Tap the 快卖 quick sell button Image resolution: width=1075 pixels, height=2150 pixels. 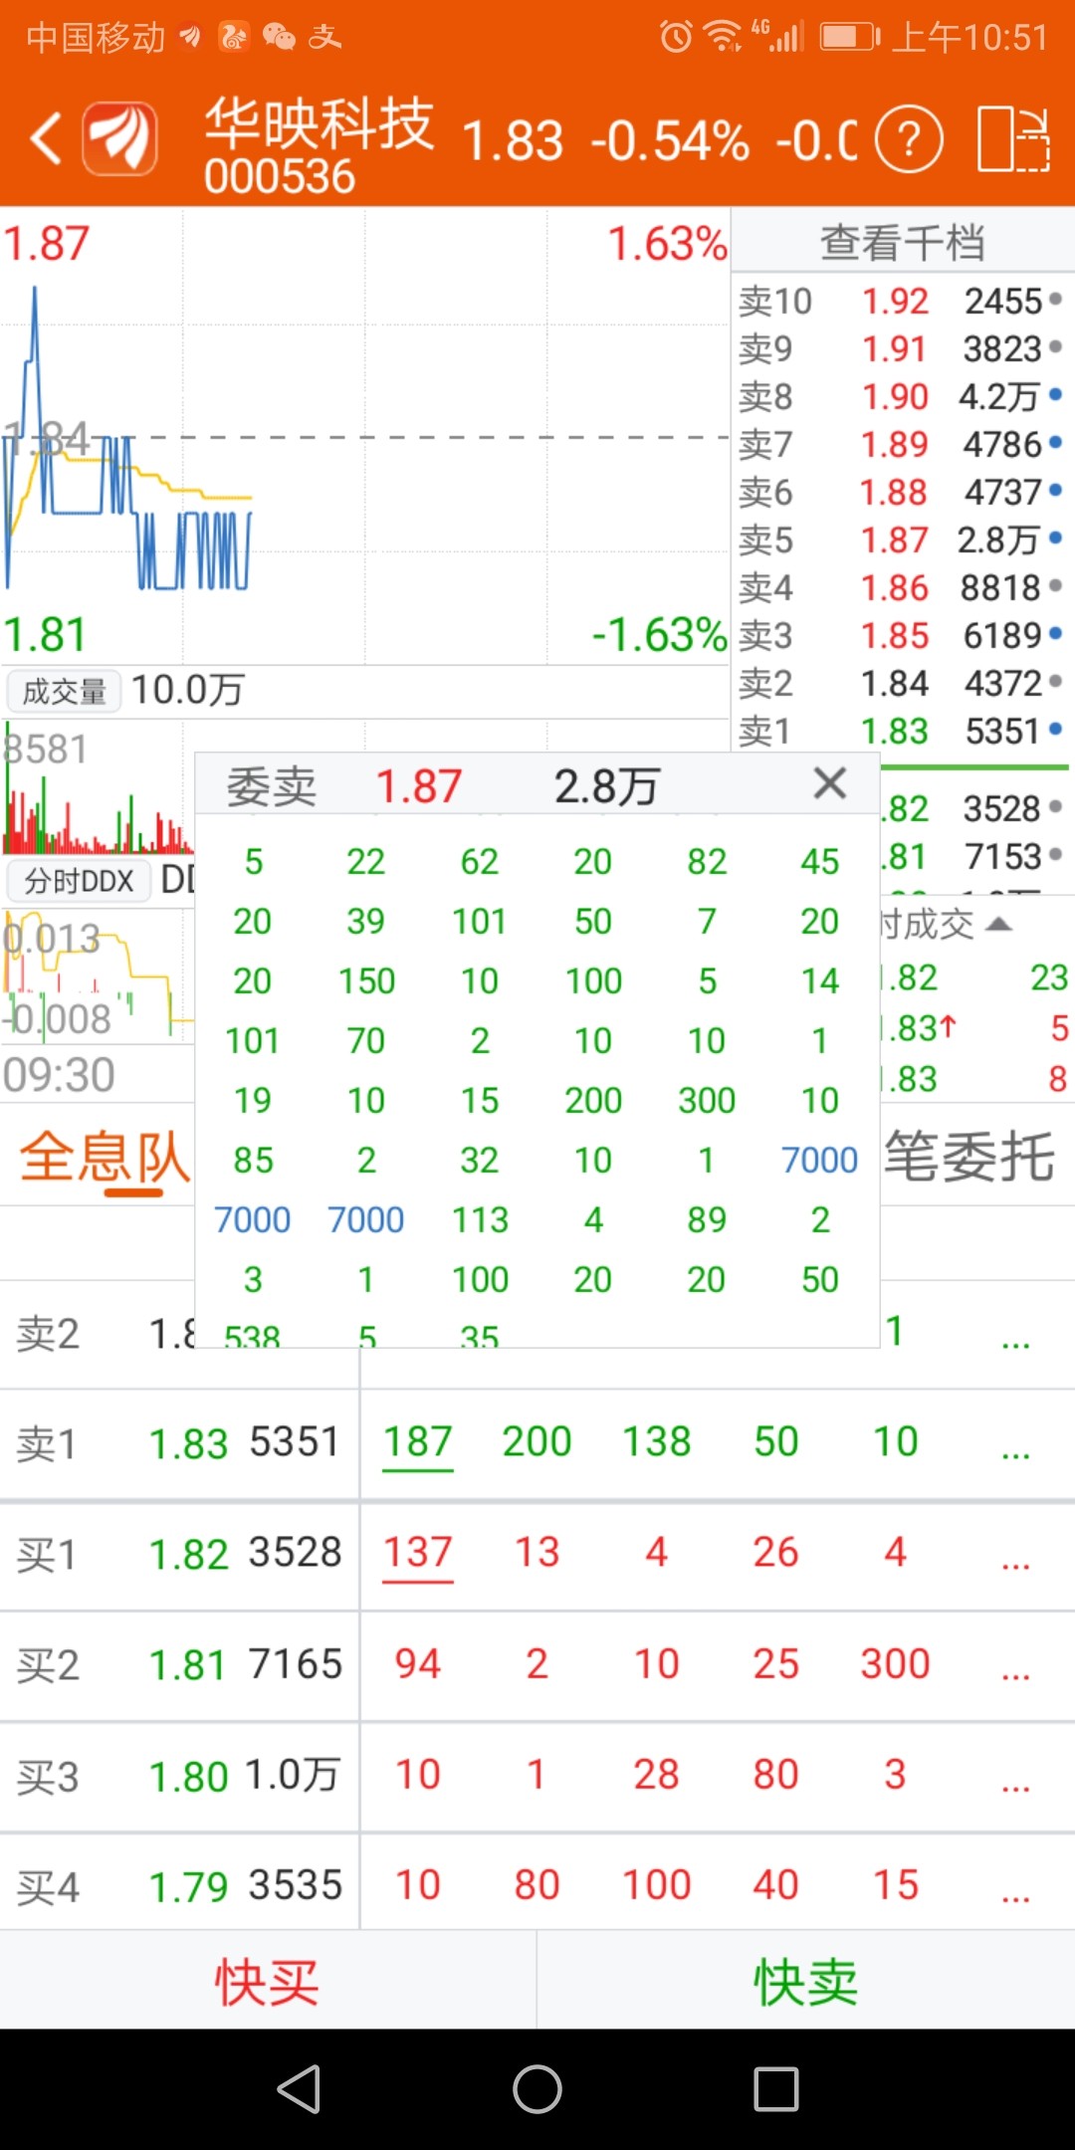806,1982
